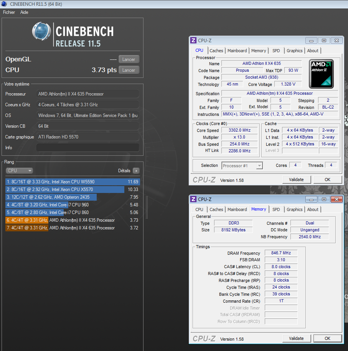Open the Fichier menu
Image resolution: width=348 pixels, height=351 pixels.
click(x=9, y=12)
